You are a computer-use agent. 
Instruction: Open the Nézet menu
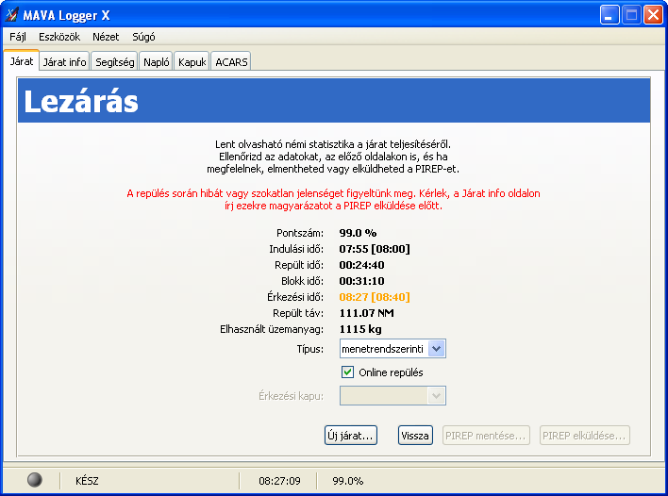(x=106, y=37)
